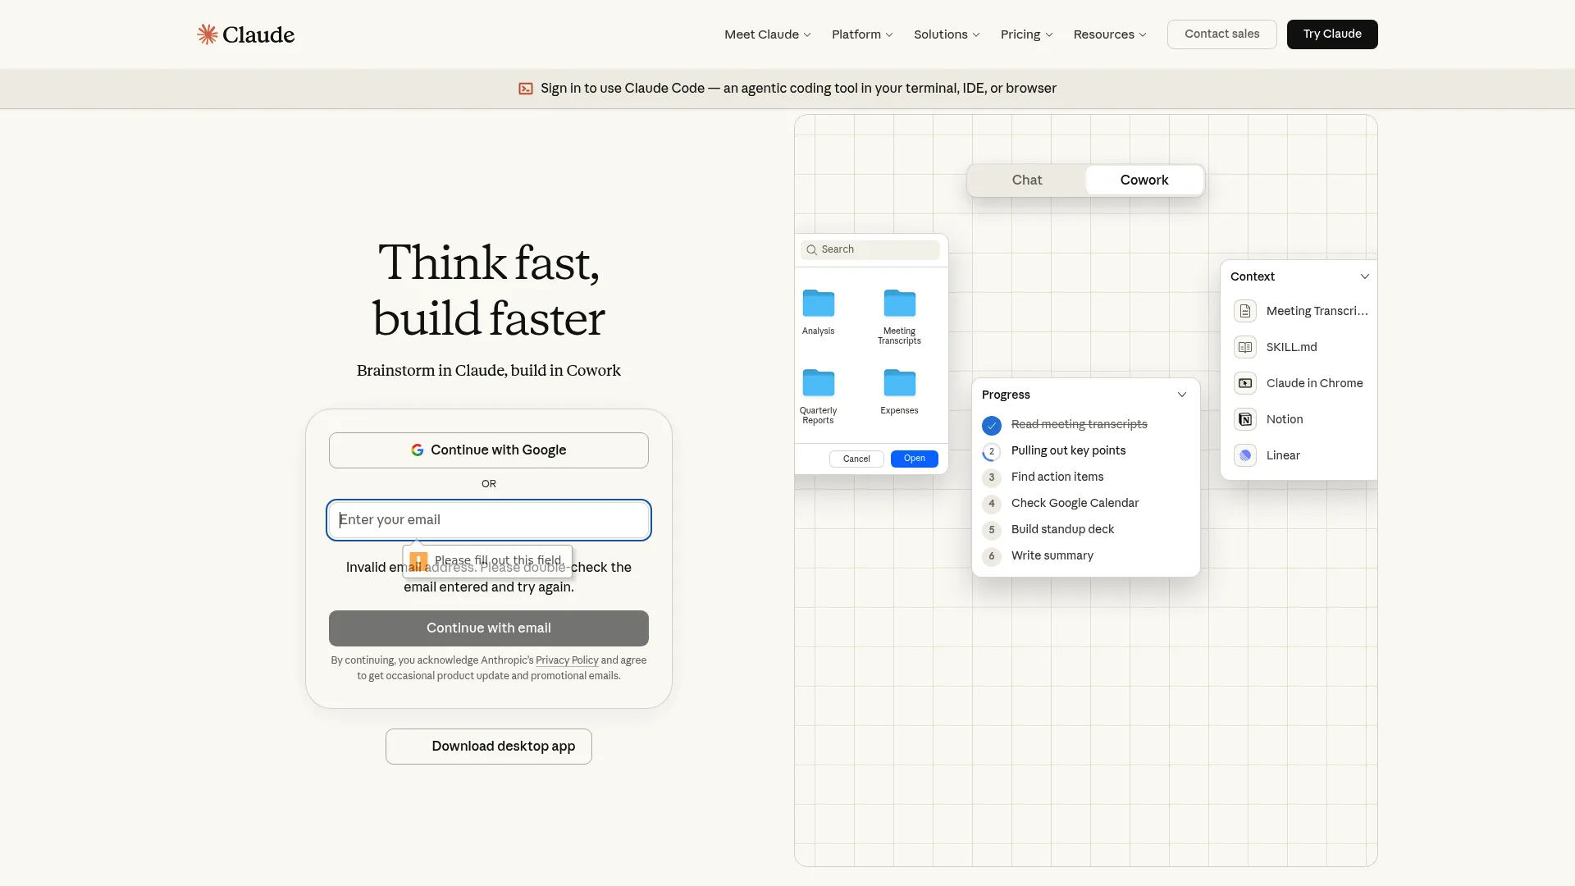Open the Pricing menu in the navigation
Image resolution: width=1575 pixels, height=886 pixels.
(1025, 34)
